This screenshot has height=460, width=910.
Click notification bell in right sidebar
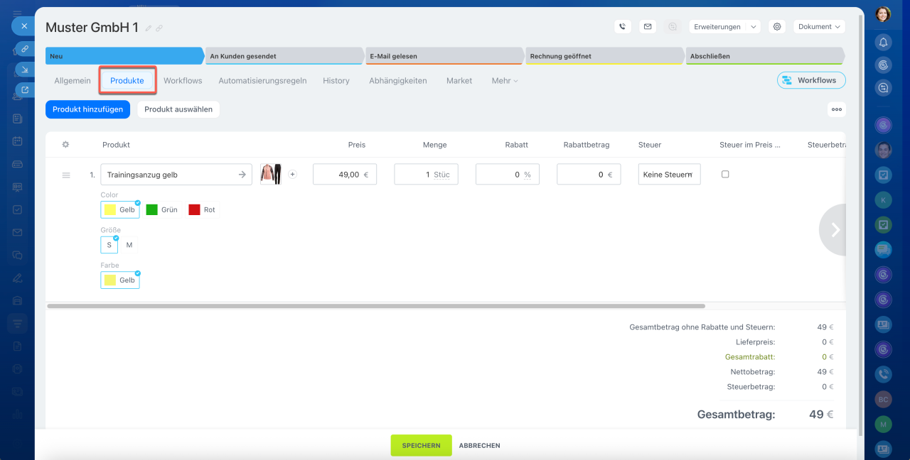pos(883,42)
